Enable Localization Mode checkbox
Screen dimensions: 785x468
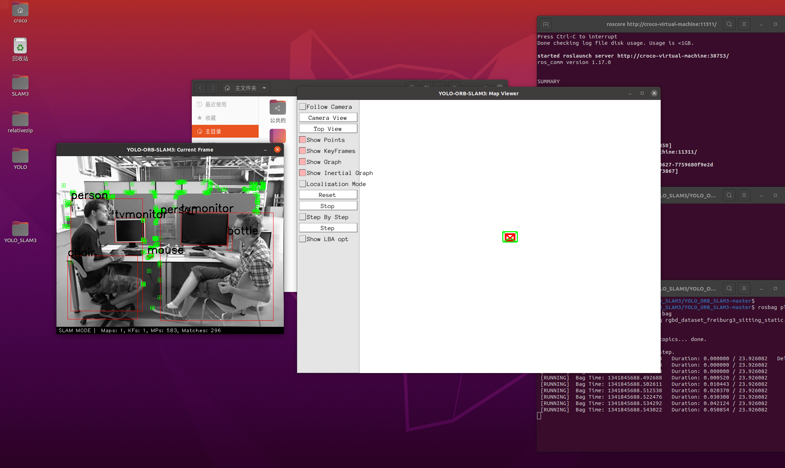(x=303, y=184)
